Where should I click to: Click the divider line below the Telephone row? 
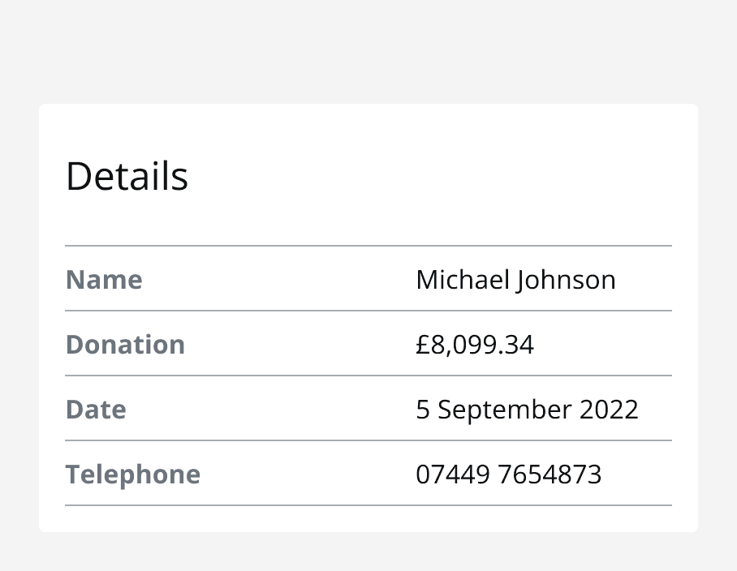point(368,505)
